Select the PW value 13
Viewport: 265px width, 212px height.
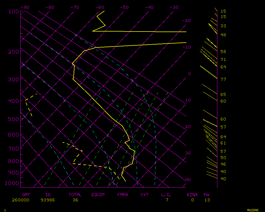pos(207,200)
